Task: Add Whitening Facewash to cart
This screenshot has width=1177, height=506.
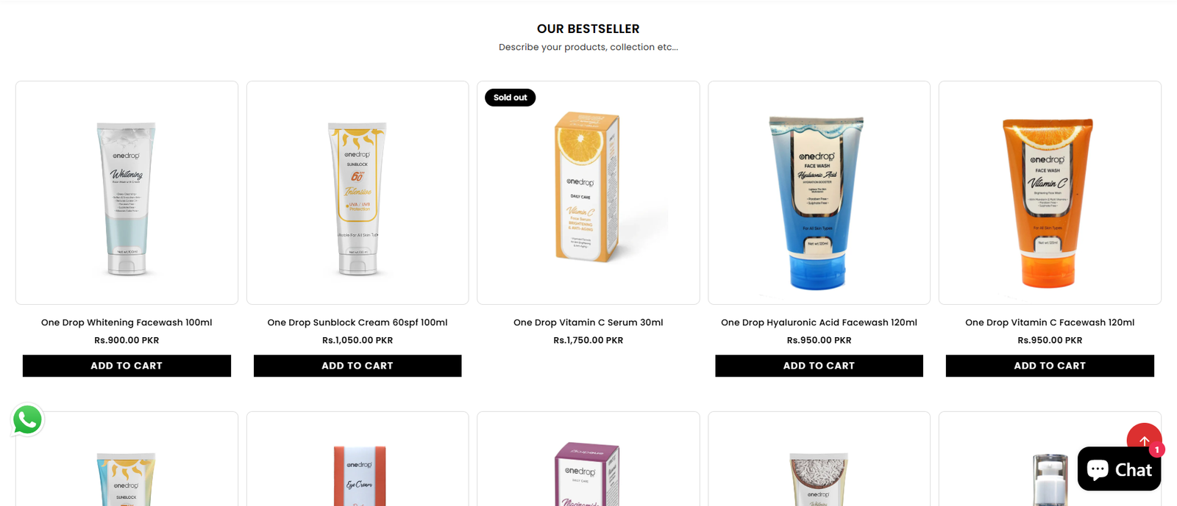Action: [127, 366]
